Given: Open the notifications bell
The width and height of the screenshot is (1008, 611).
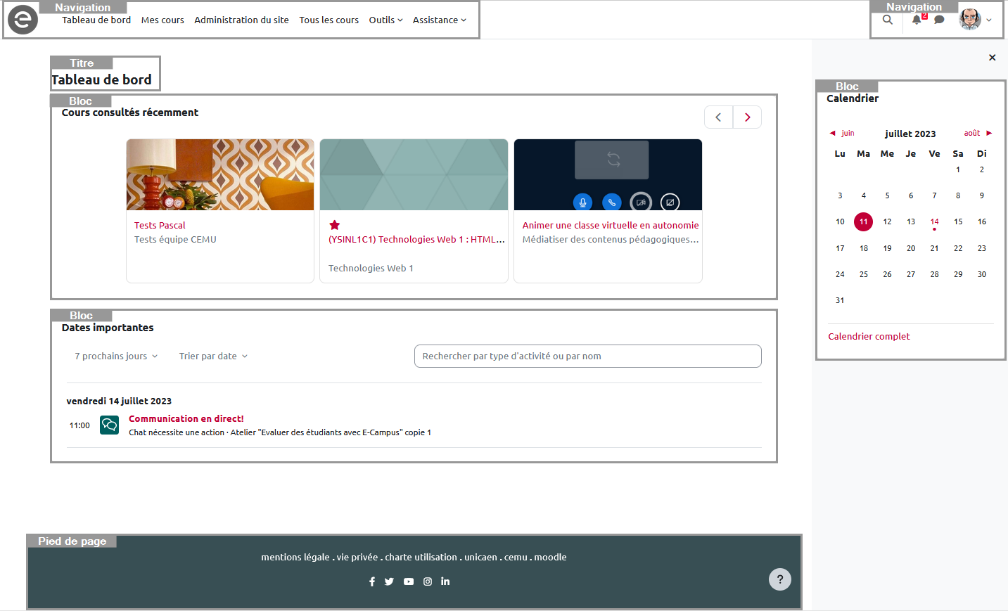Looking at the screenshot, I should (917, 20).
